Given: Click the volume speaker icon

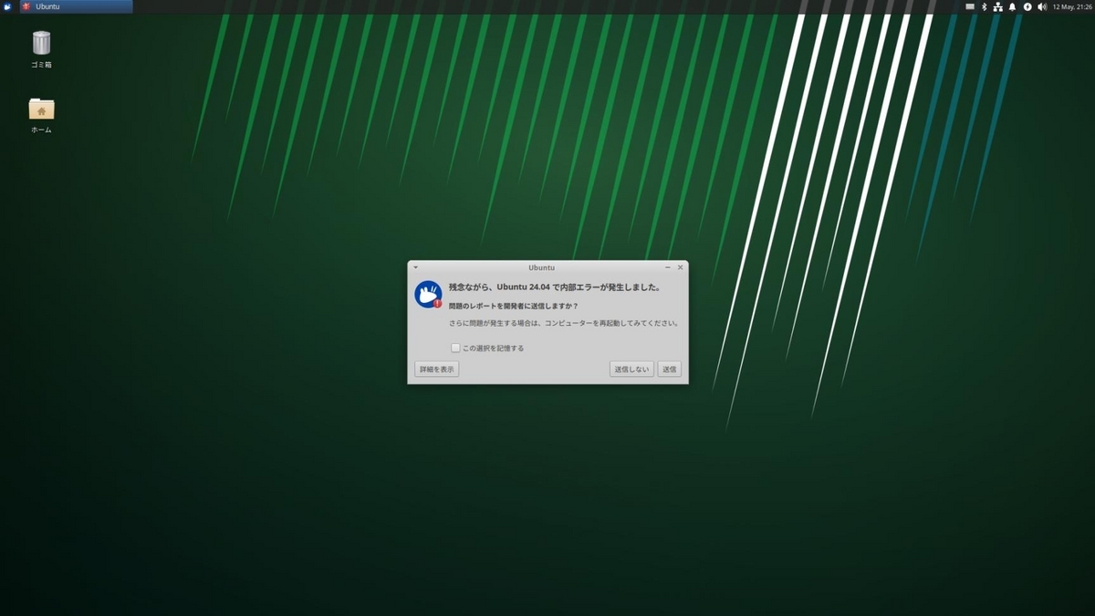Looking at the screenshot, I should [x=1042, y=6].
